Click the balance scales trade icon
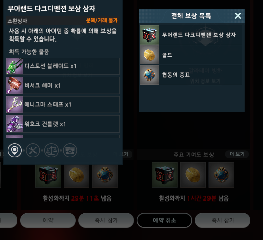 point(51,150)
